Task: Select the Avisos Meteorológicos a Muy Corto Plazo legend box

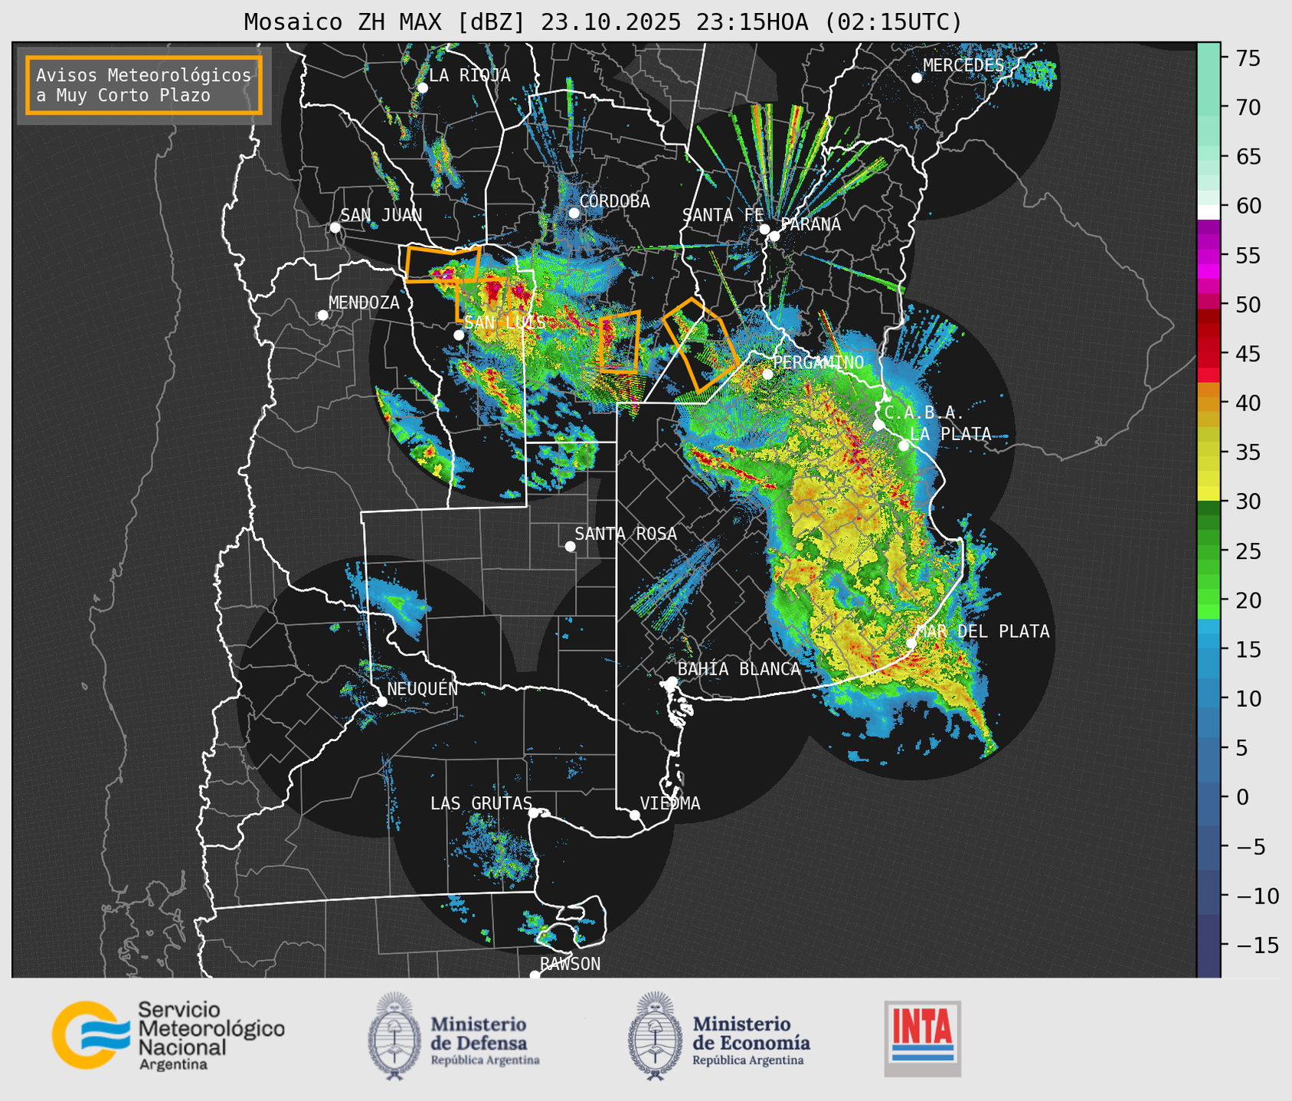Action: tap(144, 85)
